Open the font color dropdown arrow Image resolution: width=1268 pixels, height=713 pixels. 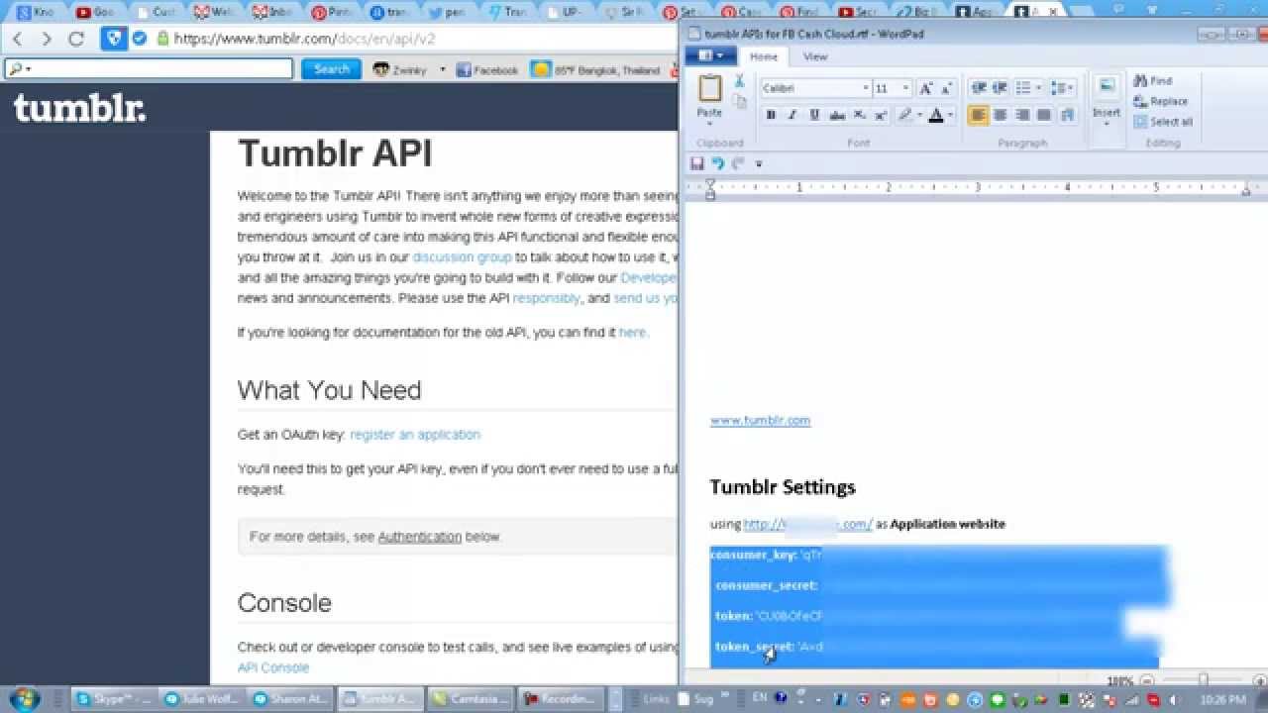[950, 115]
